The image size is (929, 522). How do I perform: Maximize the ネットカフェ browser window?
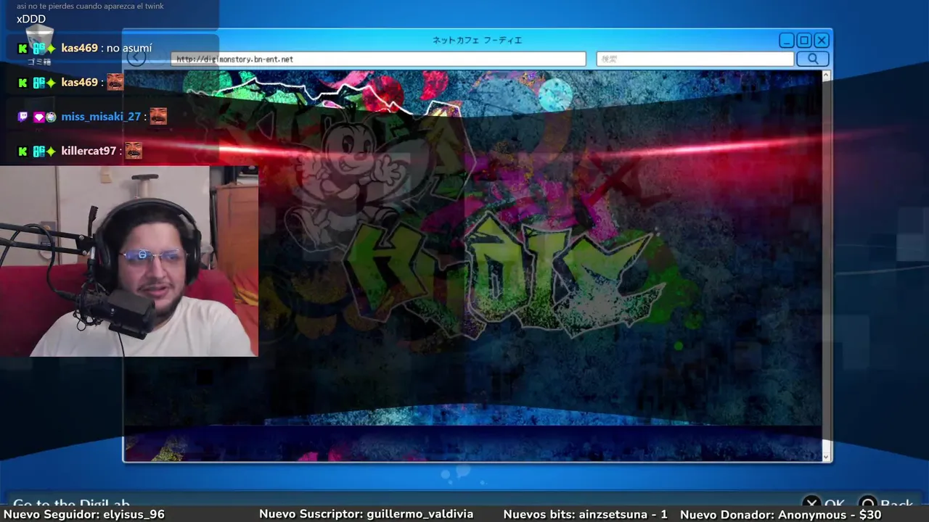804,41
